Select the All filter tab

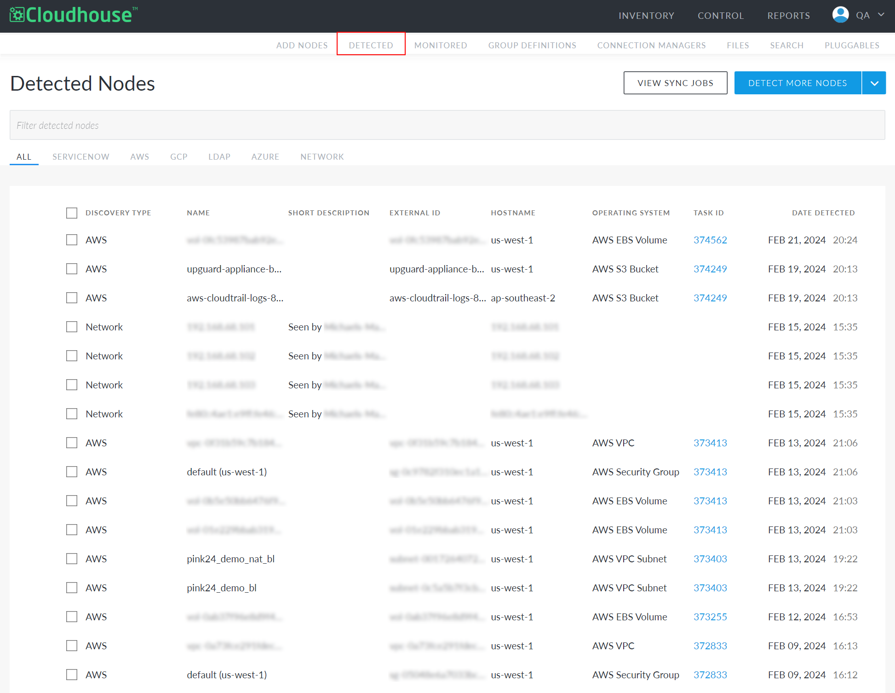tap(24, 156)
